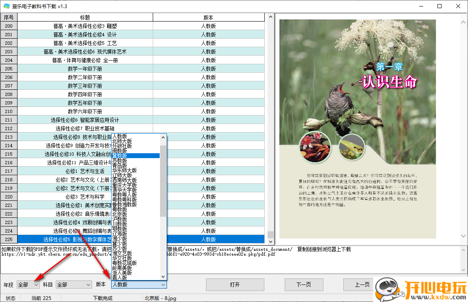Click the up arrow of the version list scrollbar
Screen dimensions: 468x302
(x=163, y=137)
